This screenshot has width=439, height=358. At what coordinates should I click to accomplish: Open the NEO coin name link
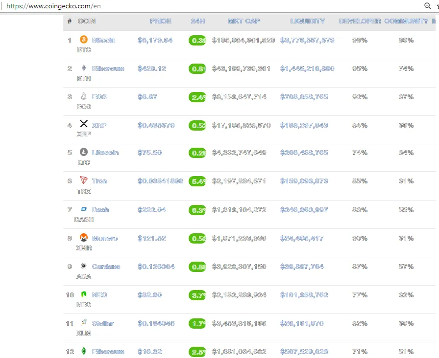coord(99,295)
